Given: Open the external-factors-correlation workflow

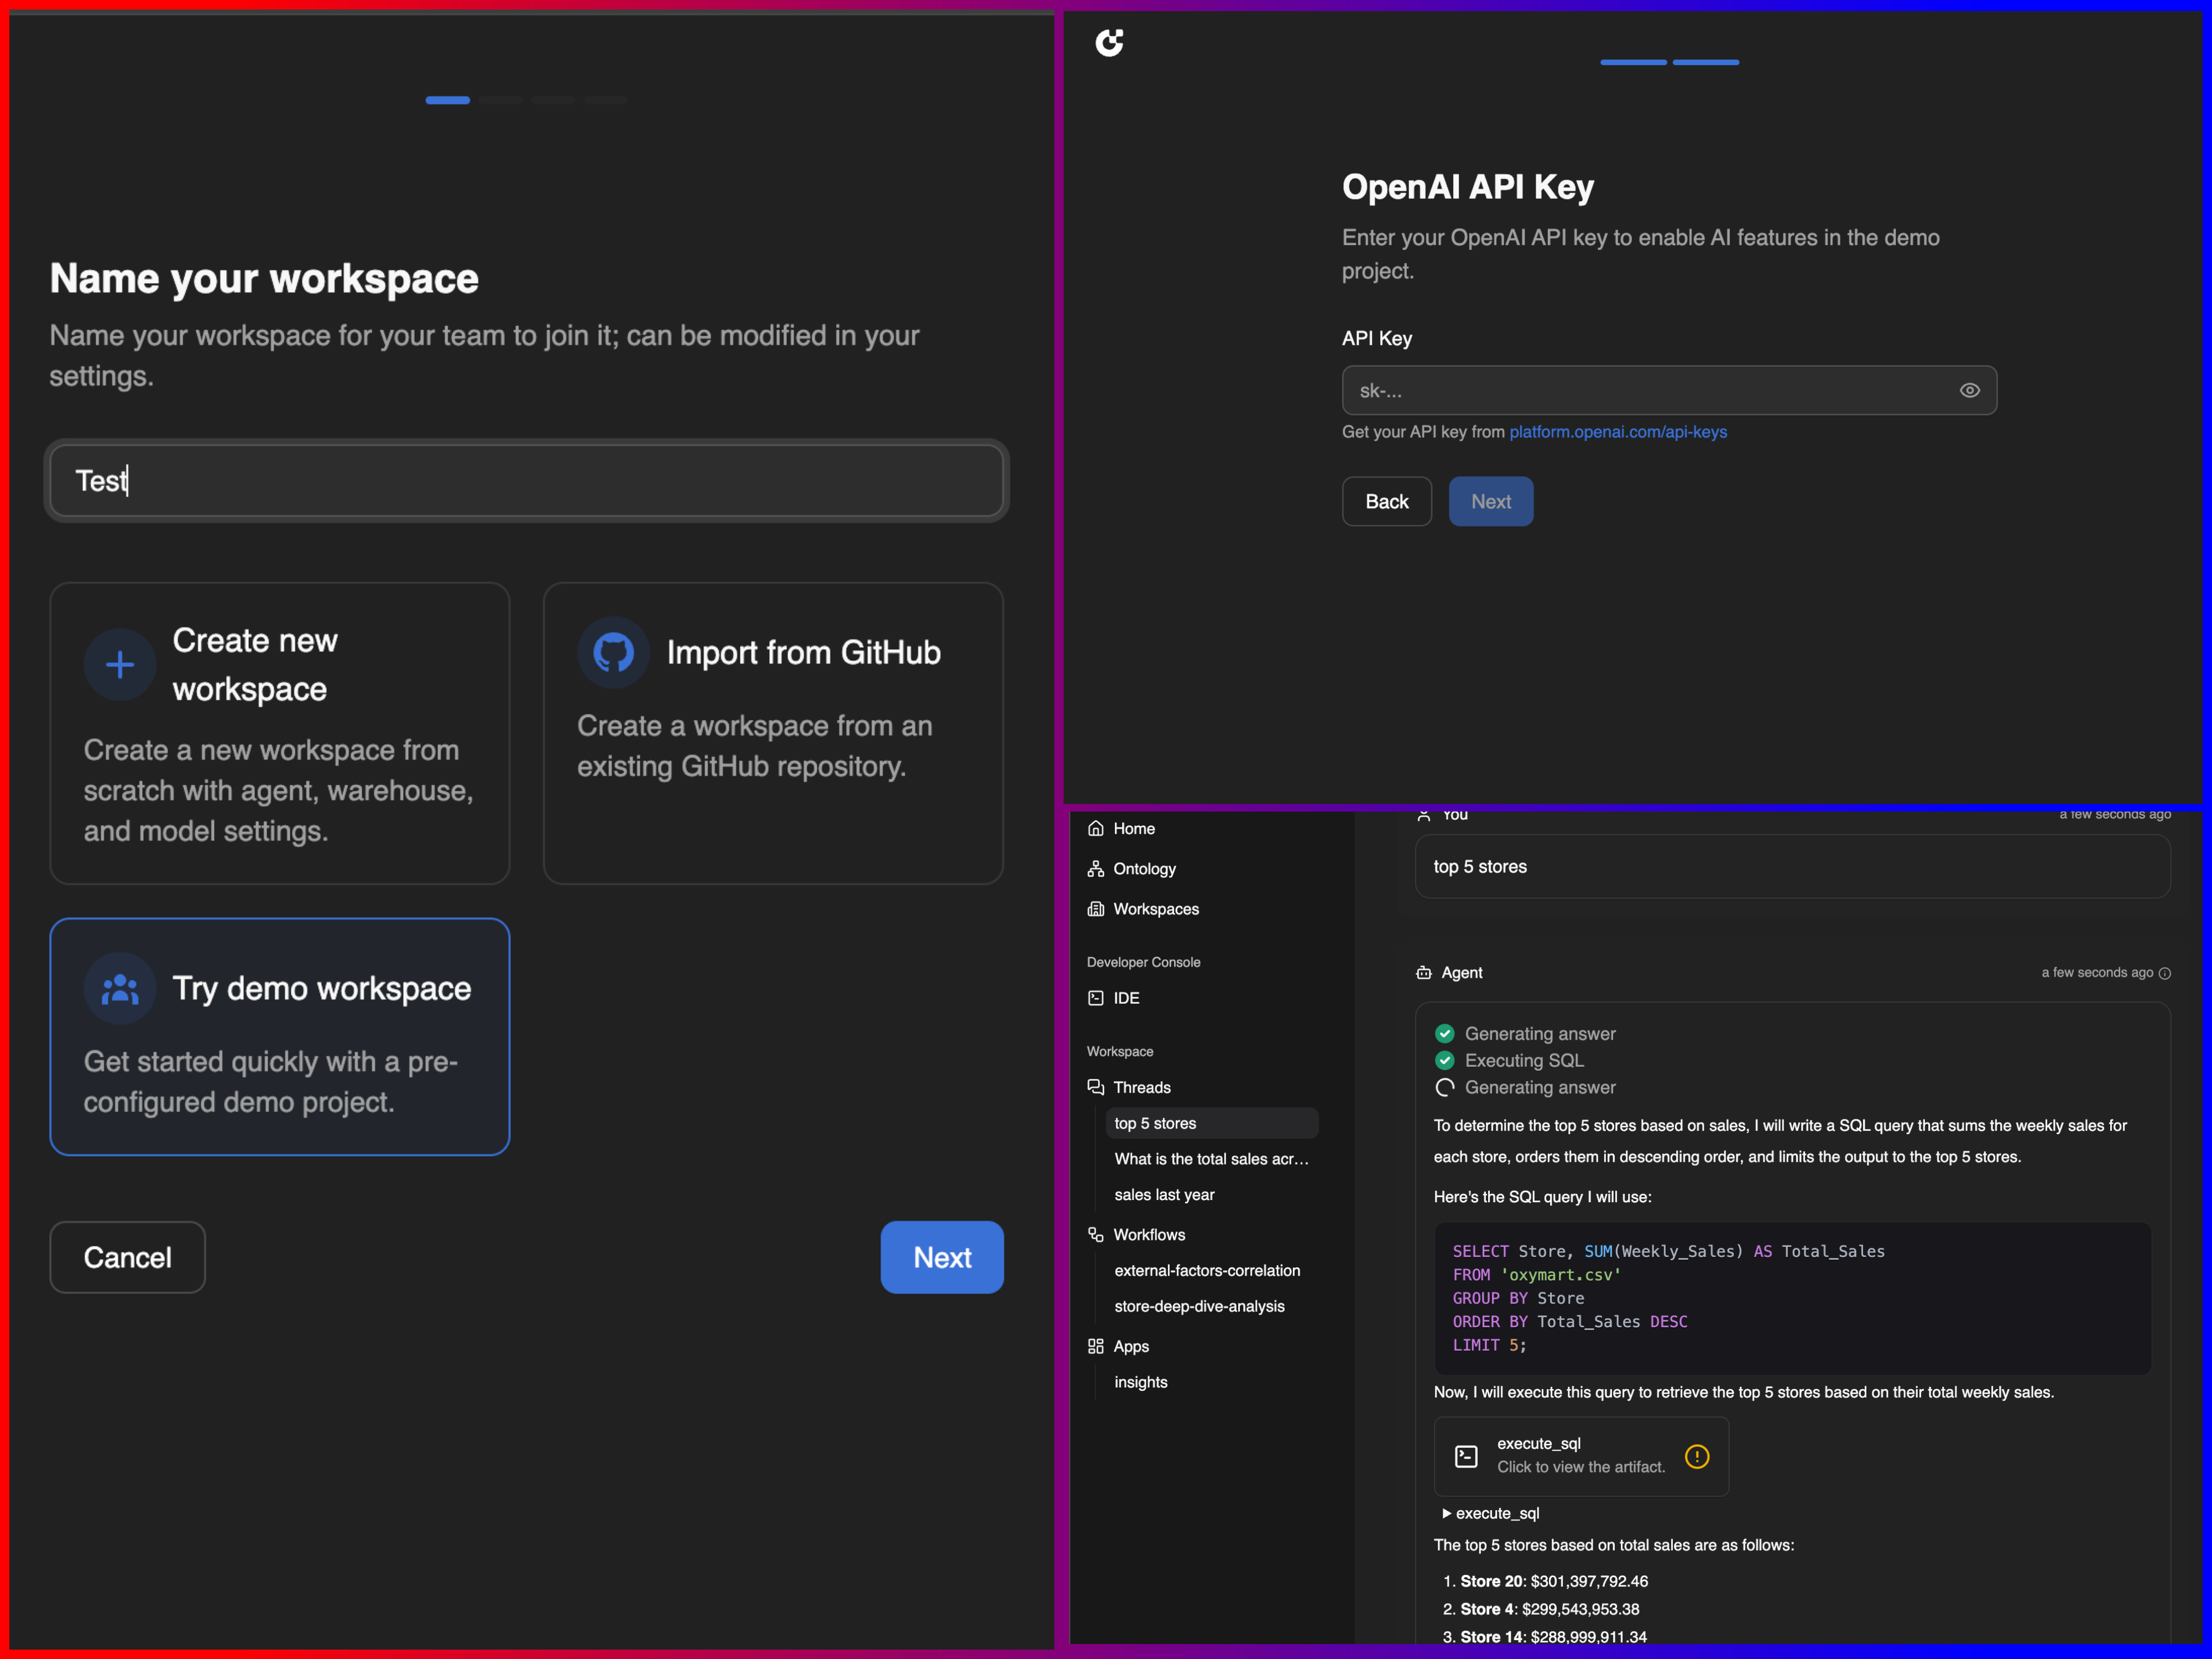Looking at the screenshot, I should [1207, 1270].
